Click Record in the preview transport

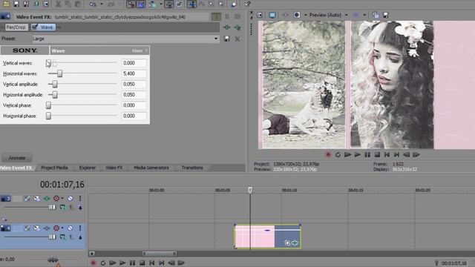(328, 155)
